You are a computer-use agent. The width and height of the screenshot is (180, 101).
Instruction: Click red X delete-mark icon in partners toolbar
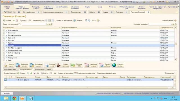pyautogui.click(x=17, y=20)
